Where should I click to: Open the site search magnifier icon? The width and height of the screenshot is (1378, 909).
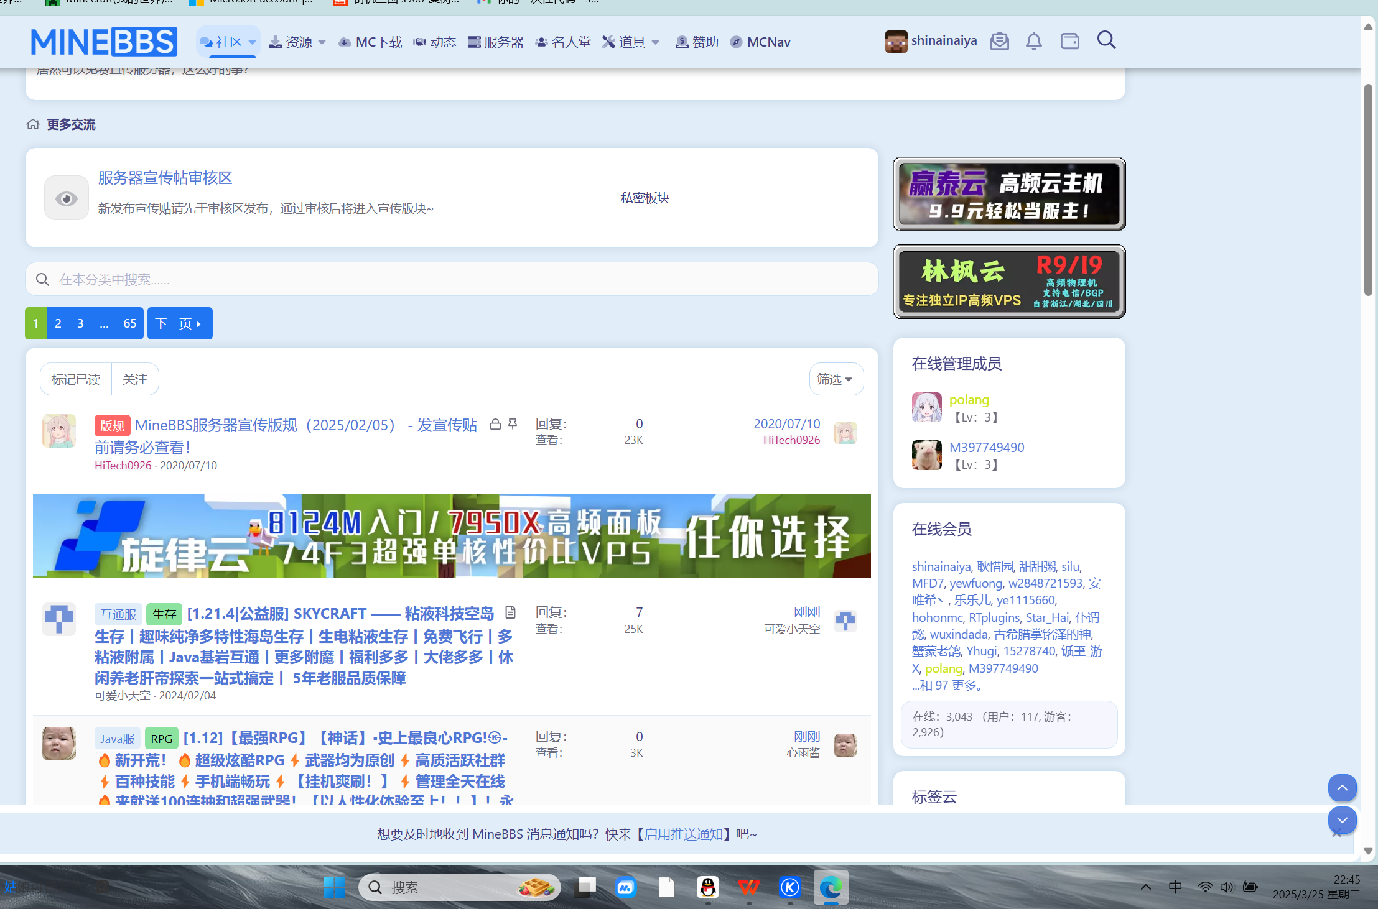pos(1106,40)
